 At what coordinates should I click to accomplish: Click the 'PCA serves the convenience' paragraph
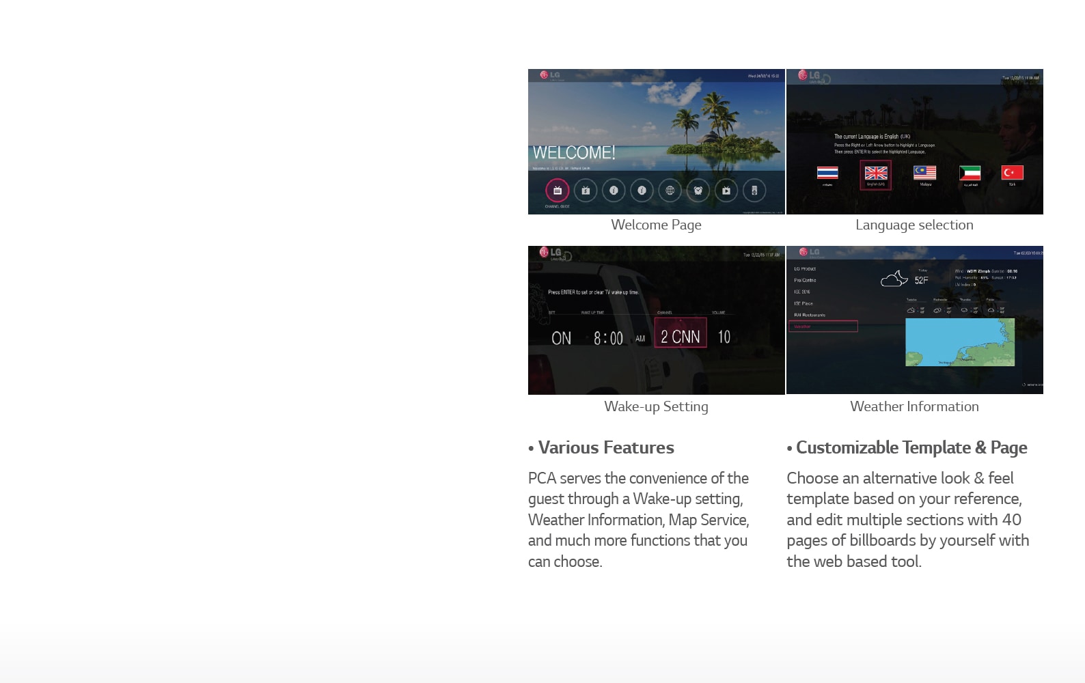[638, 520]
